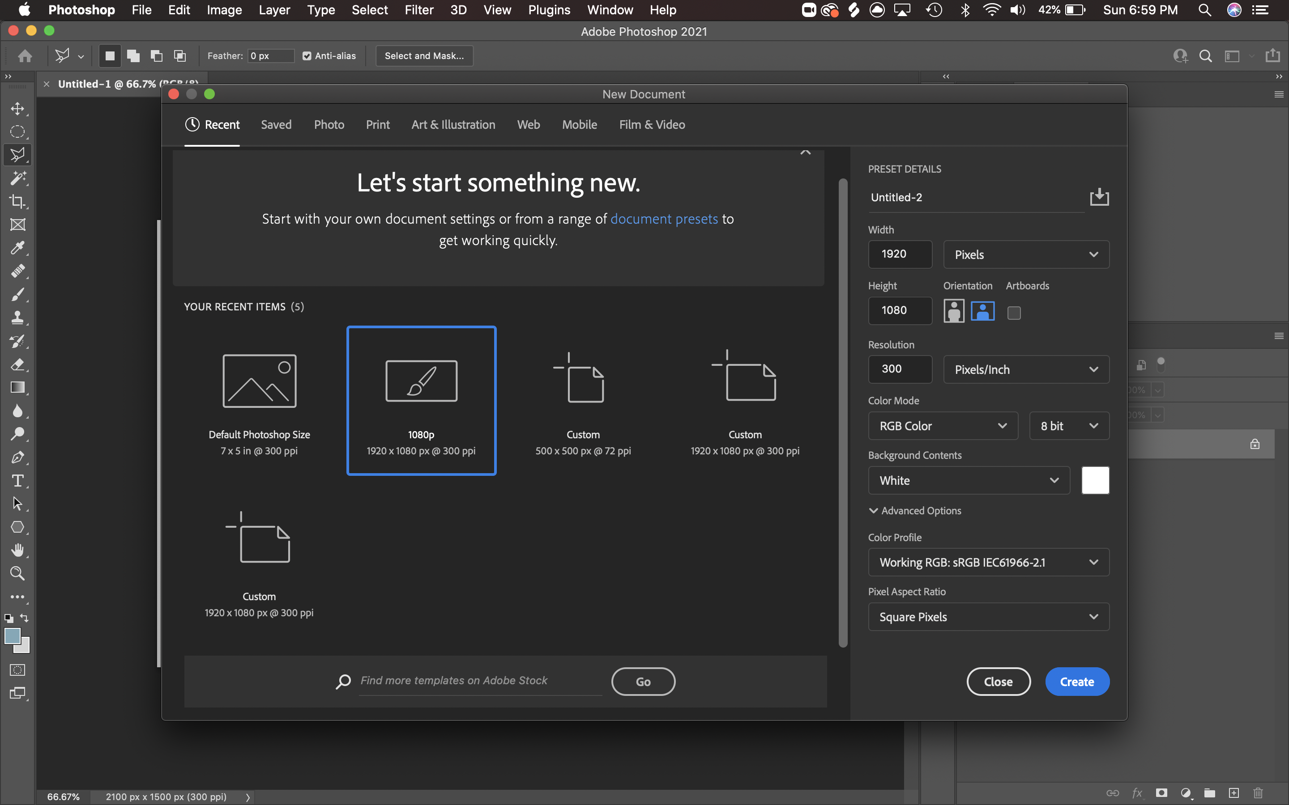Open the Background Contents White dropdown
This screenshot has width=1289, height=805.
click(969, 481)
